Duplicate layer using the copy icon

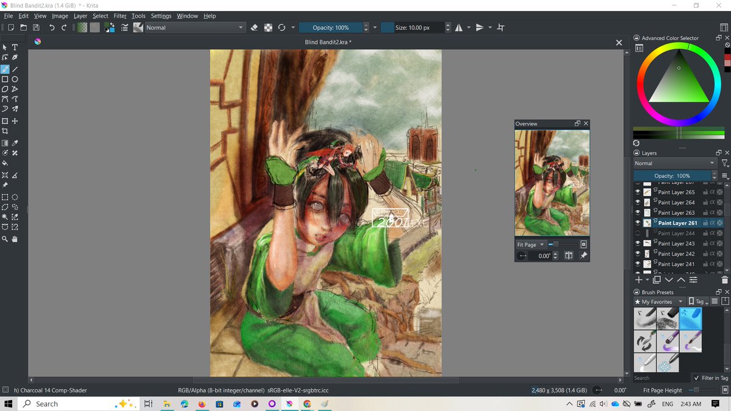pyautogui.click(x=657, y=280)
